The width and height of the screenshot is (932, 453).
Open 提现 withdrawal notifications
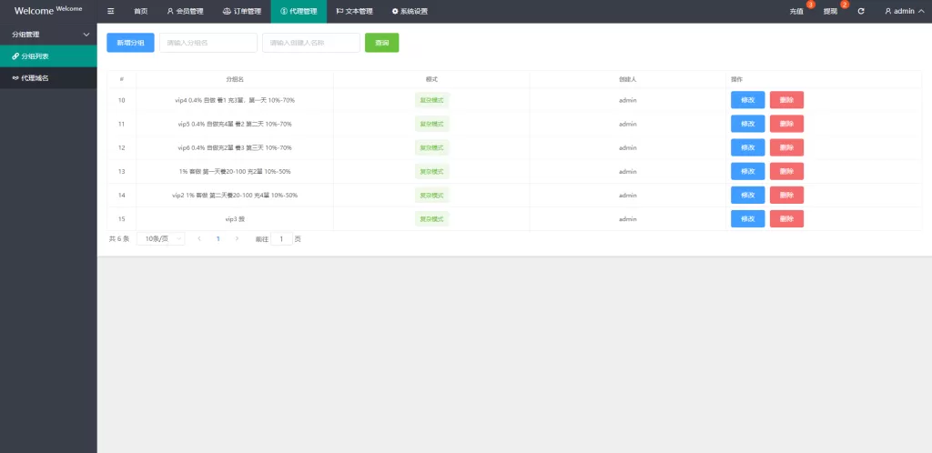[830, 12]
